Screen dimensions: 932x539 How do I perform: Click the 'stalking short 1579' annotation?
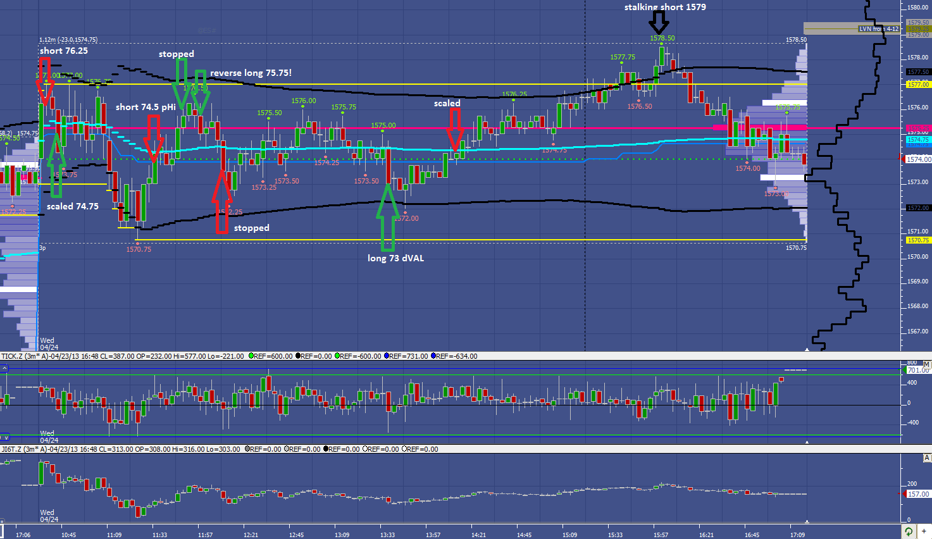(x=665, y=7)
